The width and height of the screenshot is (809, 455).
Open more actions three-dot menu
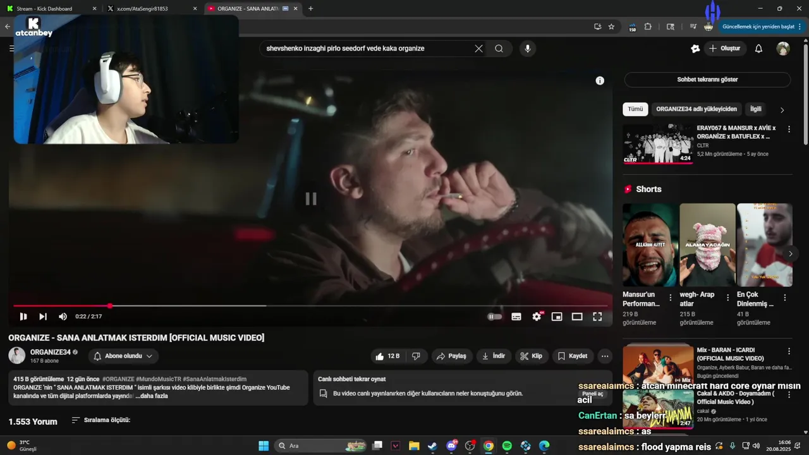coord(605,356)
